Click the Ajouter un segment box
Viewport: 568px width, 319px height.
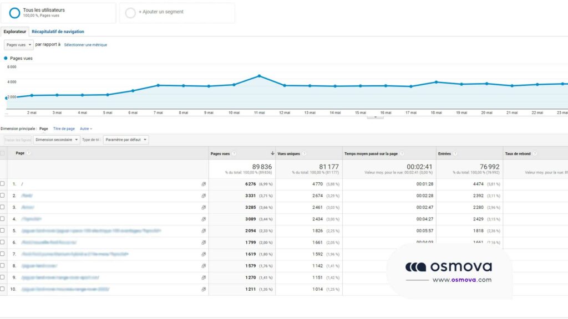pos(177,13)
